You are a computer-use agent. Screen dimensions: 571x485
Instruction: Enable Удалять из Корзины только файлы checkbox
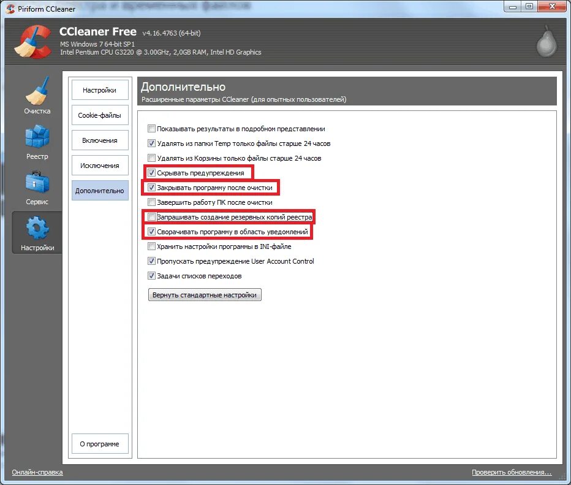151,158
